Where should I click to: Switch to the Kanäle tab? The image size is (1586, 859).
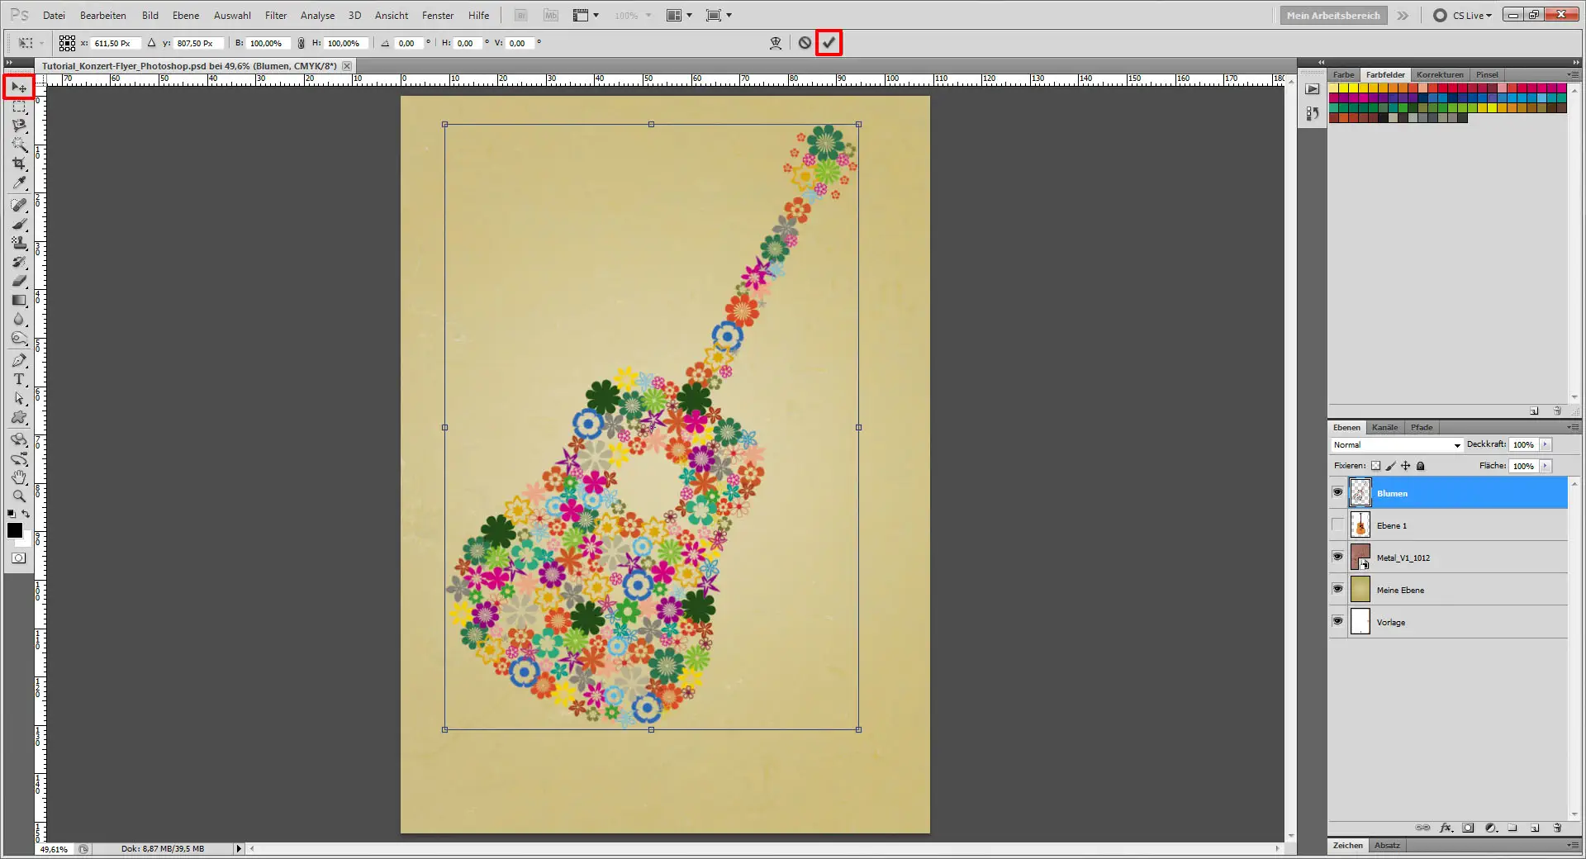click(1384, 427)
